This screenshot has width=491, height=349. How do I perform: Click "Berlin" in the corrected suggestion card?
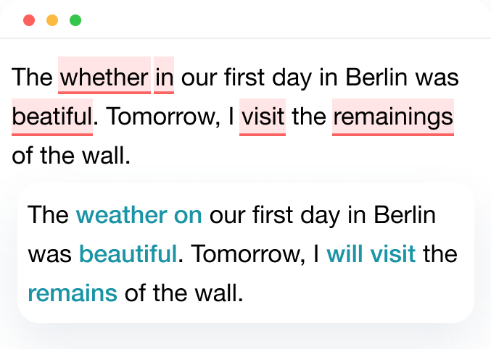pos(405,215)
